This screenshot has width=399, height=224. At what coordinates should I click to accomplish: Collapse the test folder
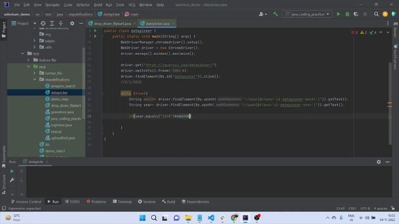coord(22,54)
